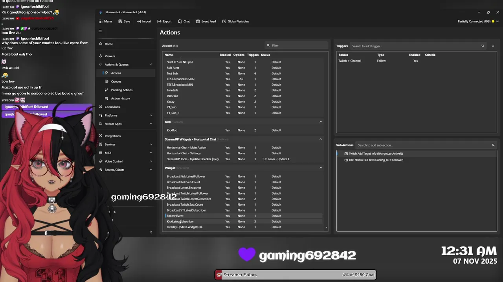Click the Search to add sub-action field
503x282 pixels.
coord(426,145)
